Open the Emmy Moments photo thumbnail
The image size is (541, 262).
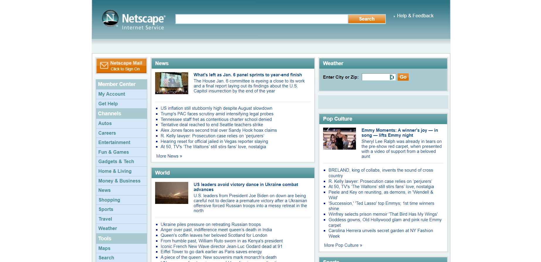[339, 139]
